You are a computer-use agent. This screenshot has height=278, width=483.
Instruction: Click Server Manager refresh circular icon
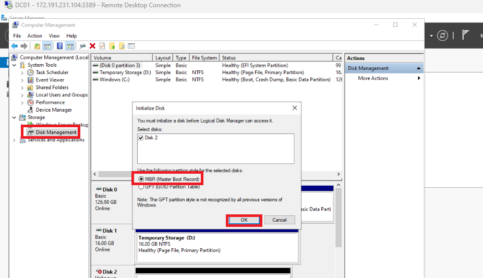442,35
